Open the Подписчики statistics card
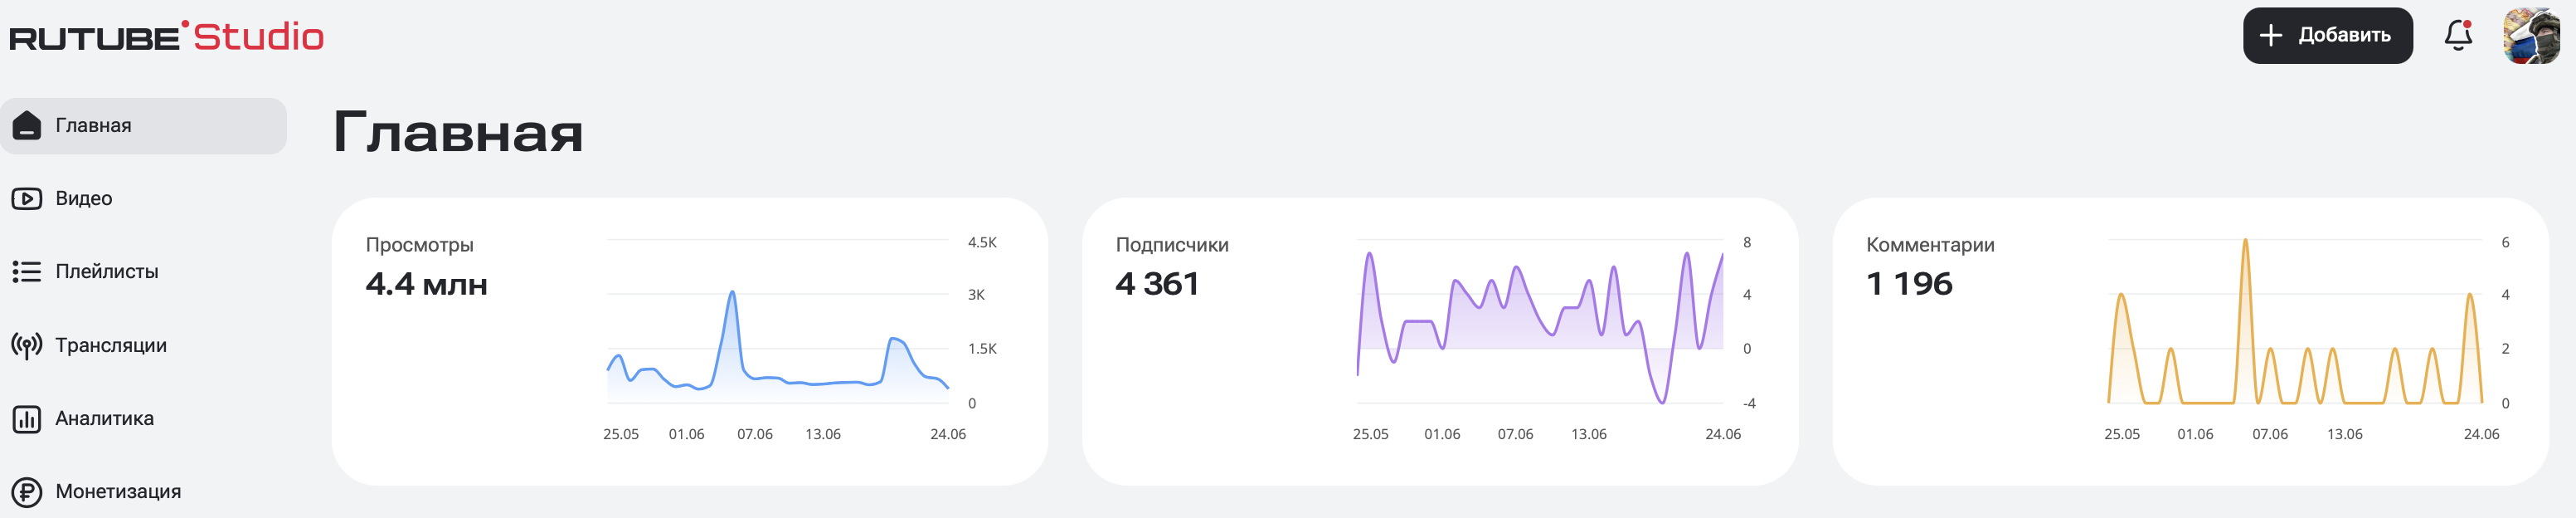This screenshot has width=2576, height=518. click(1439, 341)
